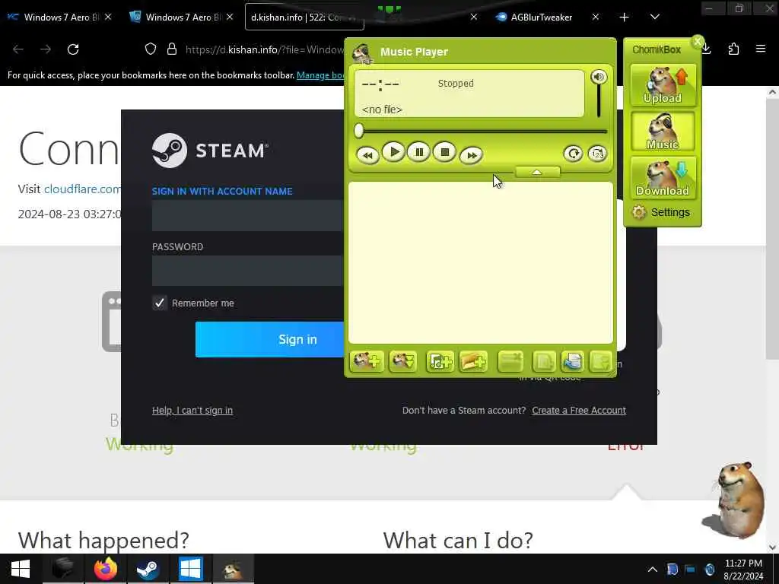Open the cloudflare.com link
This screenshot has height=584, width=779.
tap(82, 189)
